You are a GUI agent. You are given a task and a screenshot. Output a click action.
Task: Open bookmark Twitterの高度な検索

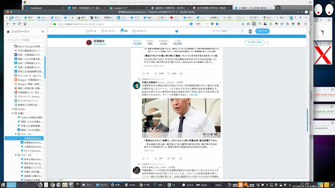coord(30,118)
